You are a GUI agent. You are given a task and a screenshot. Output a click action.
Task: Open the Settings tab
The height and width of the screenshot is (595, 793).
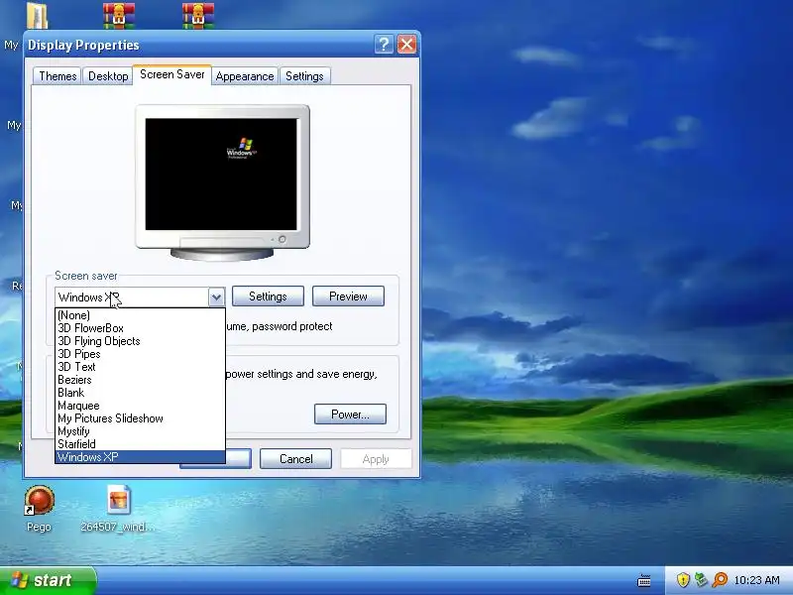pyautogui.click(x=304, y=76)
